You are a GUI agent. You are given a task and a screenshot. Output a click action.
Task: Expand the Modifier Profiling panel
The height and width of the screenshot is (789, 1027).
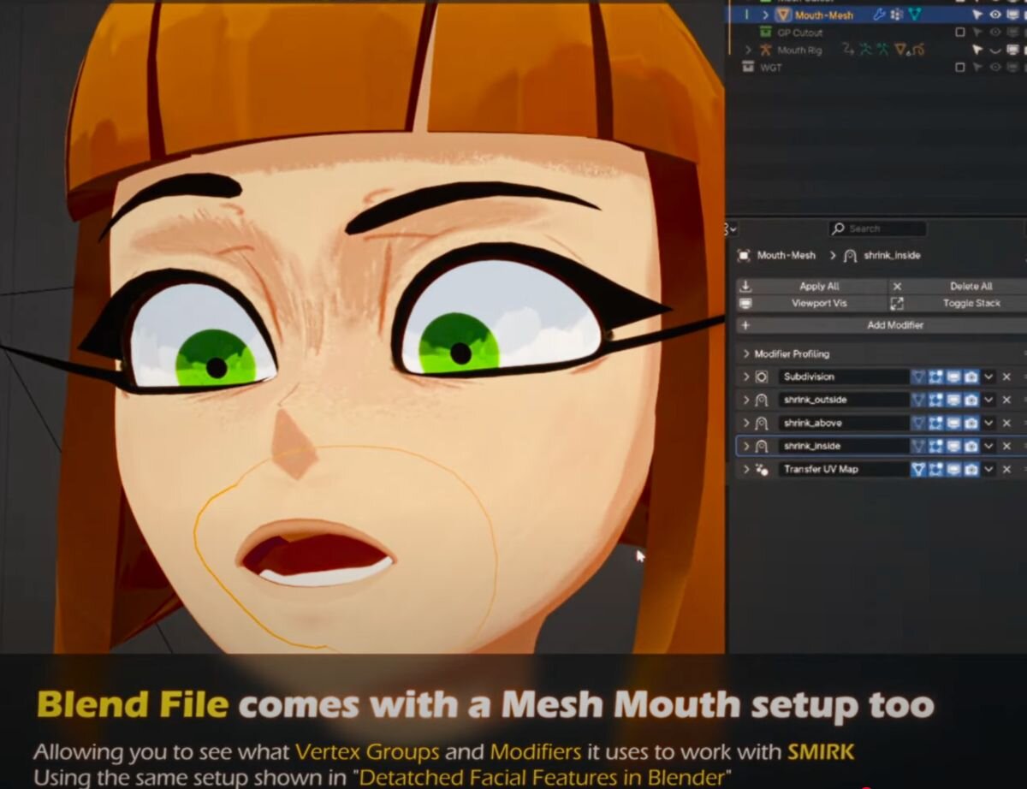[745, 353]
